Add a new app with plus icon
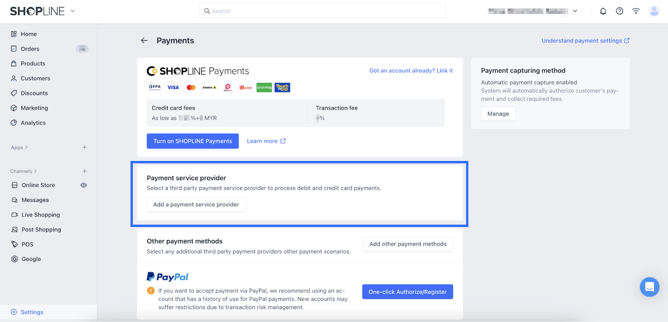668x322 pixels. [84, 147]
